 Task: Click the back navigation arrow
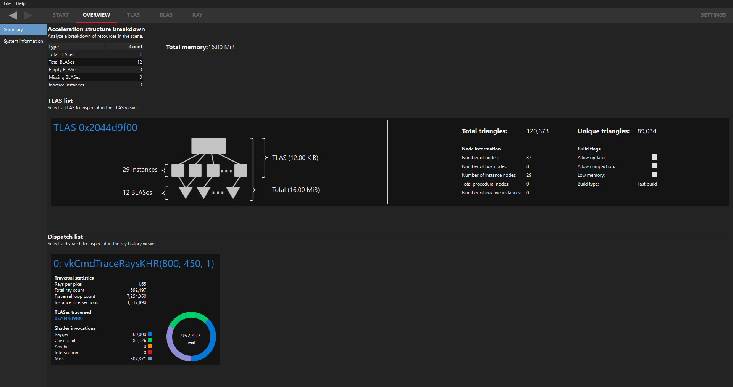13,15
